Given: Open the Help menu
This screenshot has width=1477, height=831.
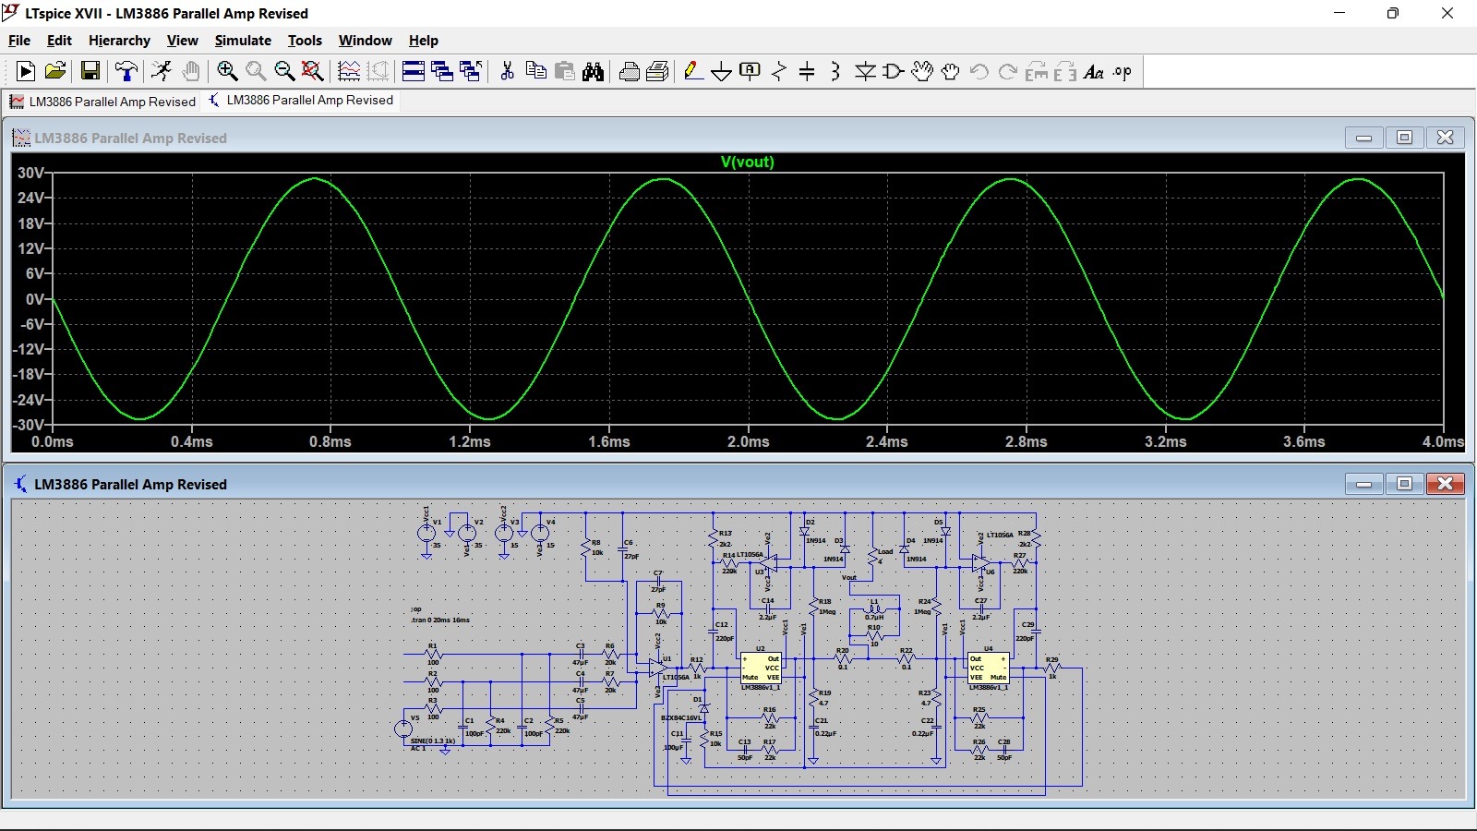Looking at the screenshot, I should tap(423, 41).
